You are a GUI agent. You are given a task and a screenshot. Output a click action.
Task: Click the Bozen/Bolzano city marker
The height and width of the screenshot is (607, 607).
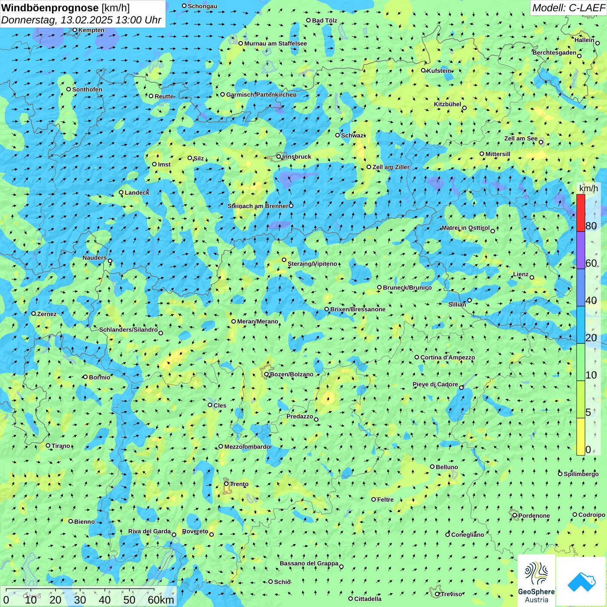267,374
